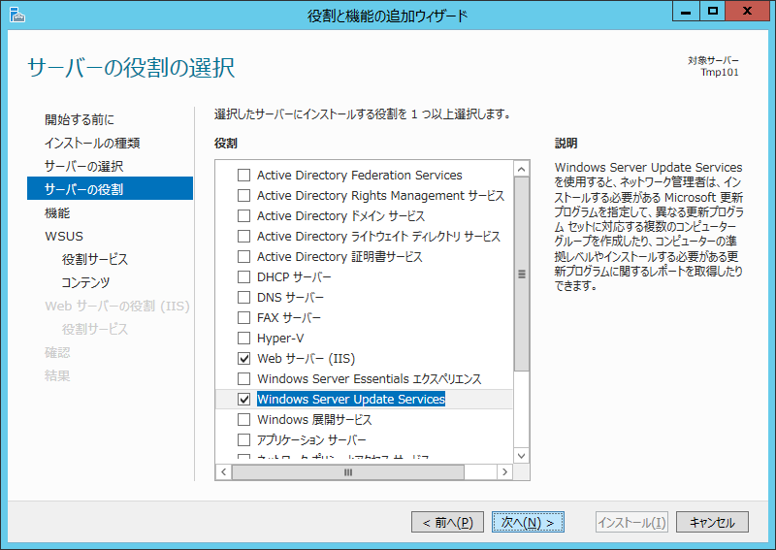776x550 pixels.
Task: Check Active Directory Federation Services
Action: point(244,176)
